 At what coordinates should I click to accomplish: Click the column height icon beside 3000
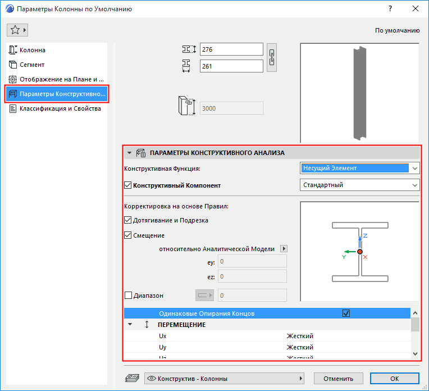click(x=187, y=106)
